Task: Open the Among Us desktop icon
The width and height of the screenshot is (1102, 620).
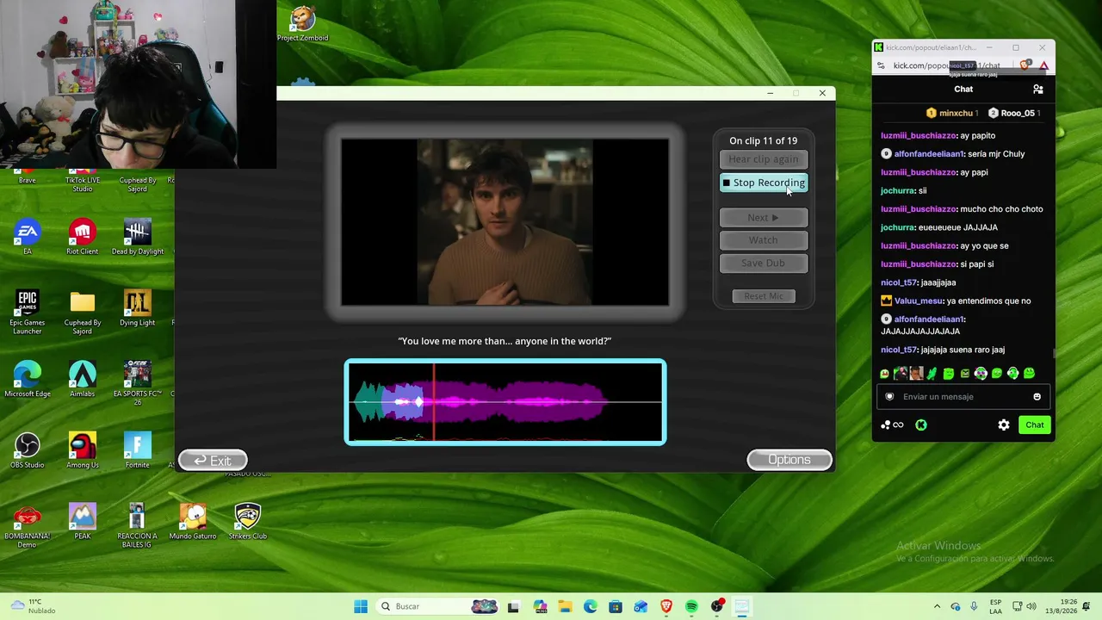Action: click(x=83, y=450)
